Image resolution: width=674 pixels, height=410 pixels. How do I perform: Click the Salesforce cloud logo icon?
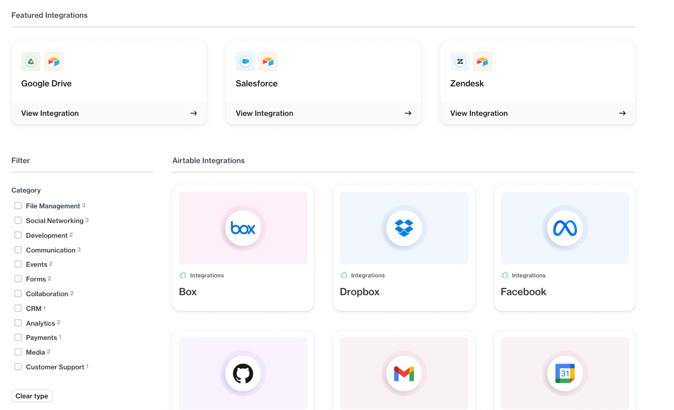tap(245, 61)
